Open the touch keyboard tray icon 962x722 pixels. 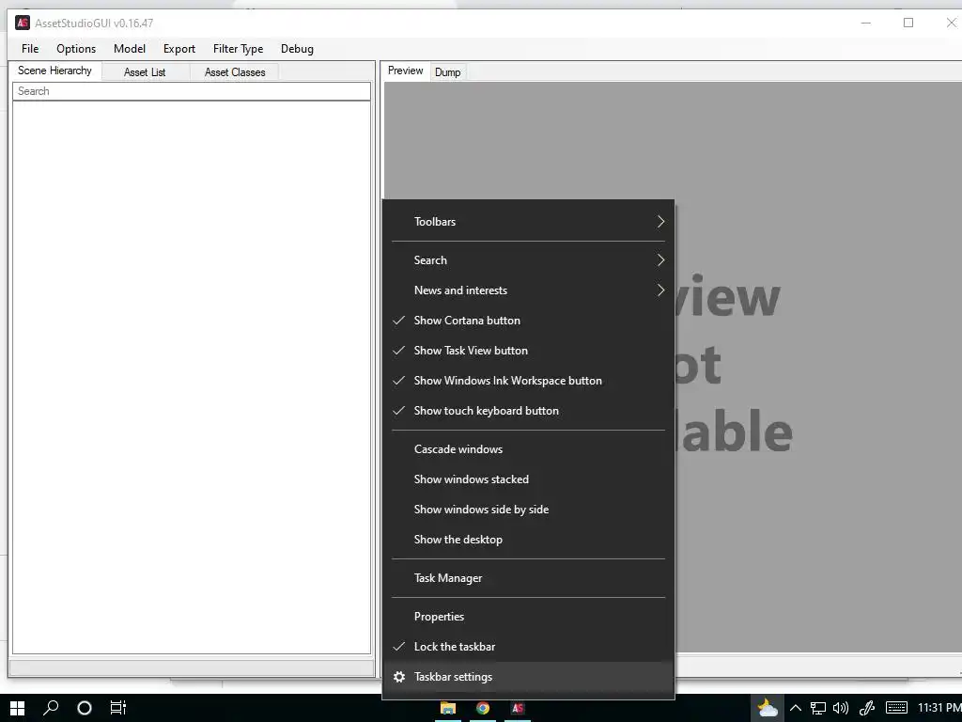pyautogui.click(x=897, y=708)
